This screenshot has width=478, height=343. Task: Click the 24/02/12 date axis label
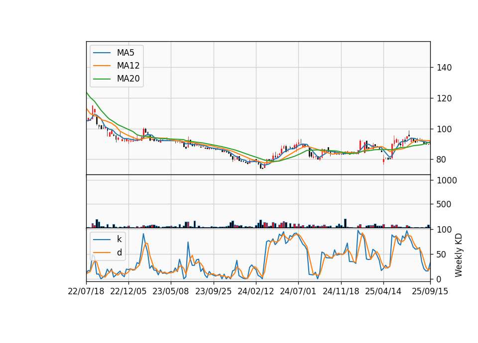coord(256,291)
